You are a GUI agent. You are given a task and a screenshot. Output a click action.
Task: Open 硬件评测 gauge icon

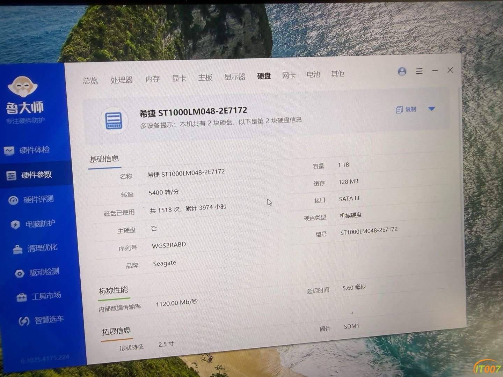[13, 200]
